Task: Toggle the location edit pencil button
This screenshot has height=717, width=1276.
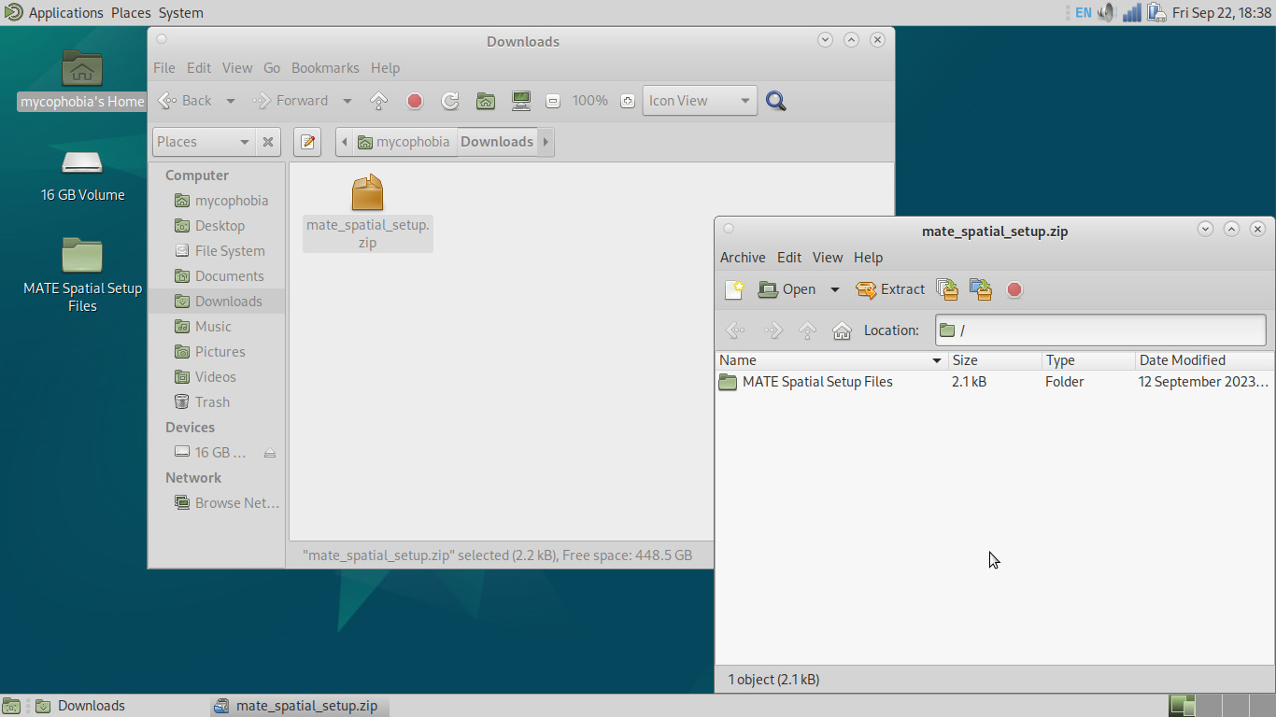Action: point(307,142)
